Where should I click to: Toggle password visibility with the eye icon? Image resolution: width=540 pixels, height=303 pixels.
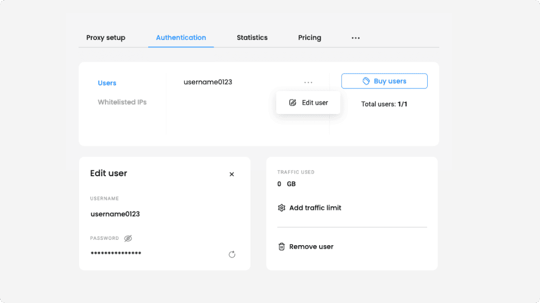(x=128, y=238)
